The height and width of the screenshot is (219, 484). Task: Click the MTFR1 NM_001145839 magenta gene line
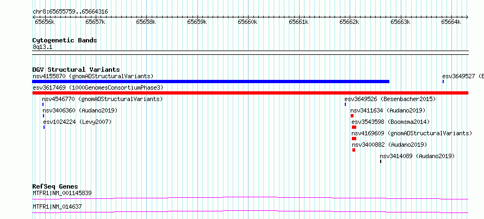tap(250, 198)
